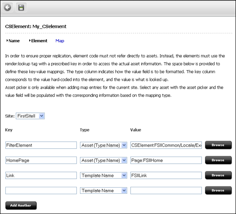
Task: Browse assets for the empty row
Action: point(218,190)
